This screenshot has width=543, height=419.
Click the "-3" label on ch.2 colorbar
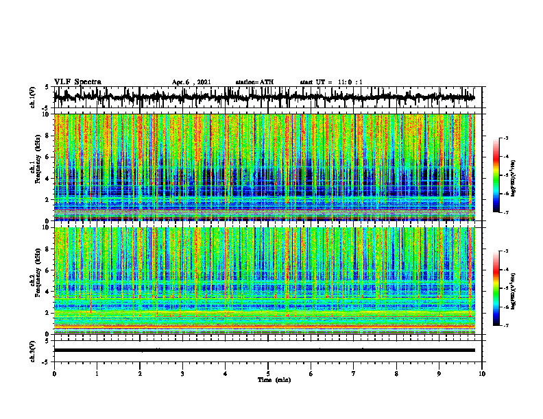point(506,251)
